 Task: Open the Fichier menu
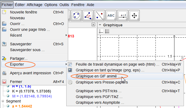[7, 5]
